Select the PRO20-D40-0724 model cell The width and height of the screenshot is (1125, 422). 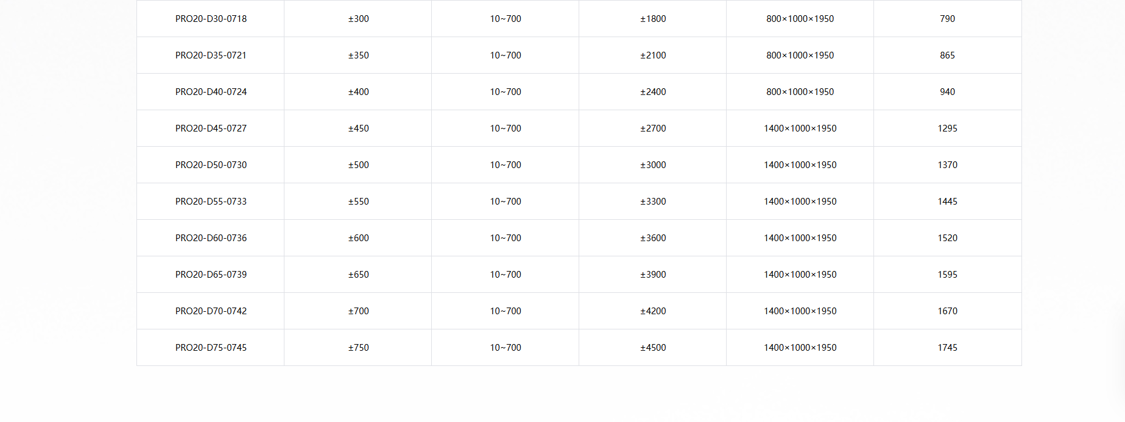[211, 92]
